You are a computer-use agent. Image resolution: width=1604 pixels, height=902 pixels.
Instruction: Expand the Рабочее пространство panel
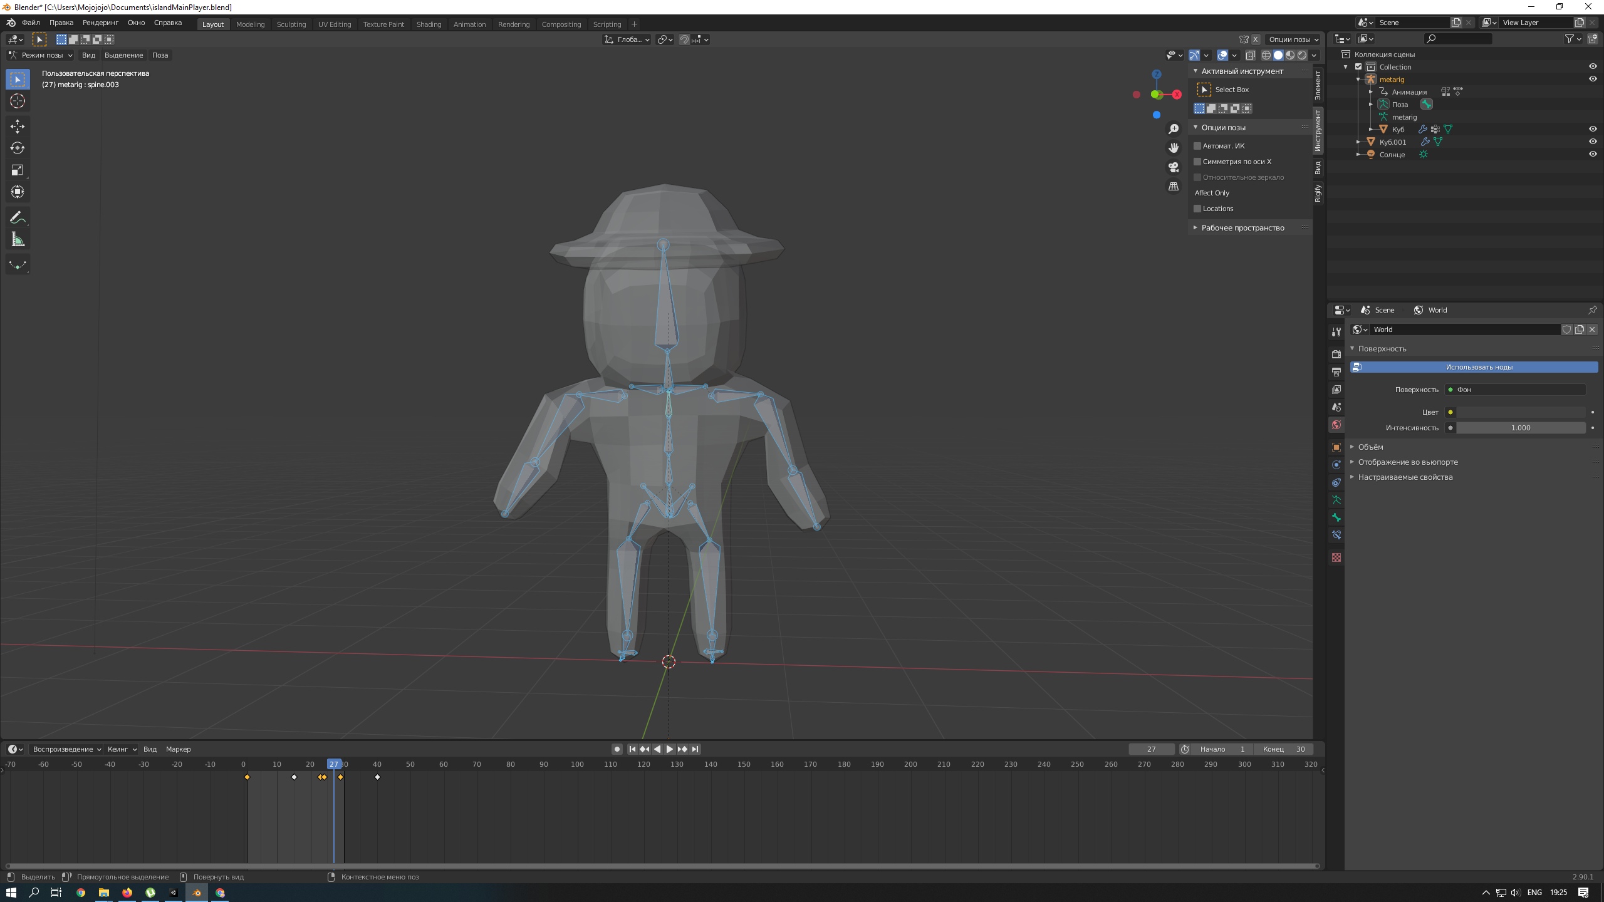tap(1242, 228)
